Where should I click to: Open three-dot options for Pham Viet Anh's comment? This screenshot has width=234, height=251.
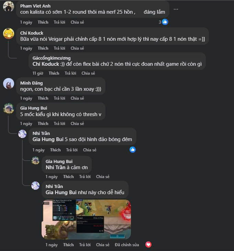176,9
